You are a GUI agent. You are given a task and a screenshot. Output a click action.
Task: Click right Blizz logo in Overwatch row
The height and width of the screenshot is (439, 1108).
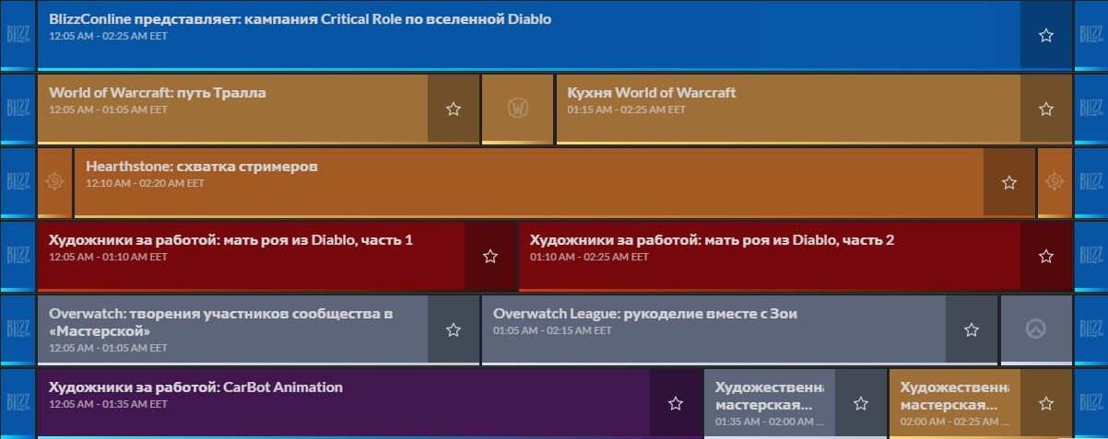point(1091,329)
